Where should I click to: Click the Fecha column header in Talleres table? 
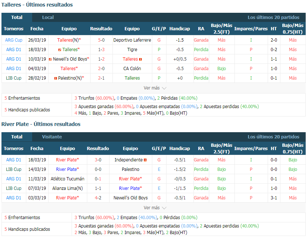(37, 29)
